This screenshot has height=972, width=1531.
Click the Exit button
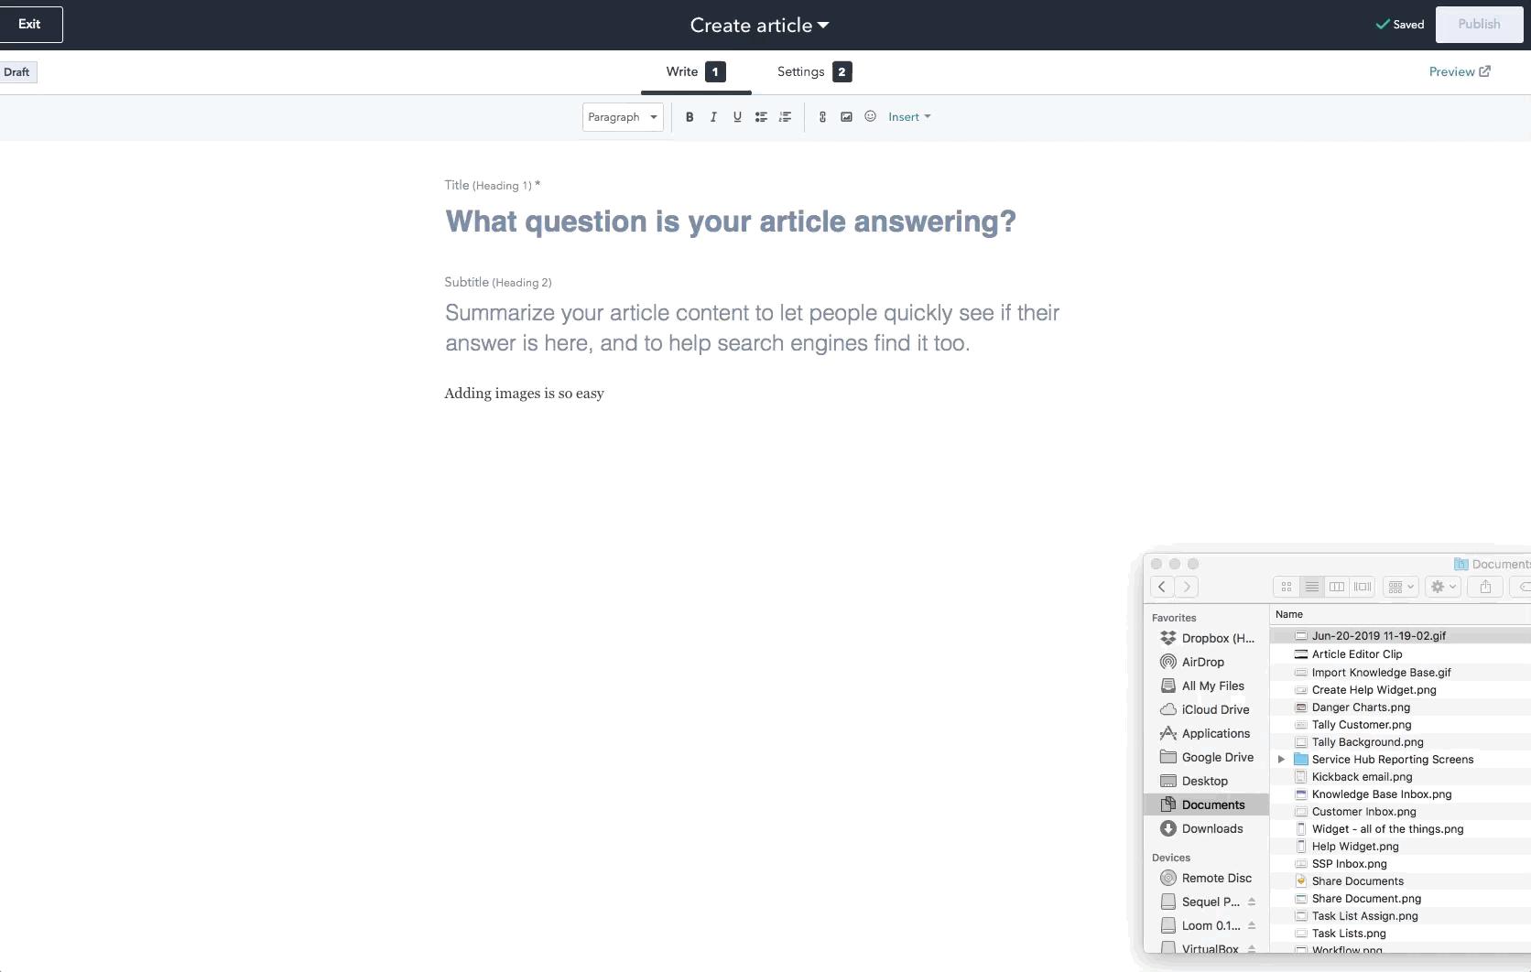pyautogui.click(x=30, y=25)
